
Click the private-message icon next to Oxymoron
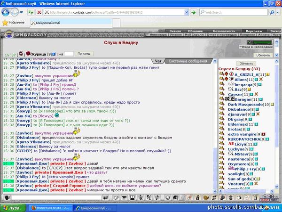point(221,163)
